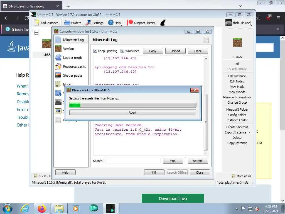Click the Search input field
This screenshot has width=285, height=214.
pyautogui.click(x=133, y=161)
